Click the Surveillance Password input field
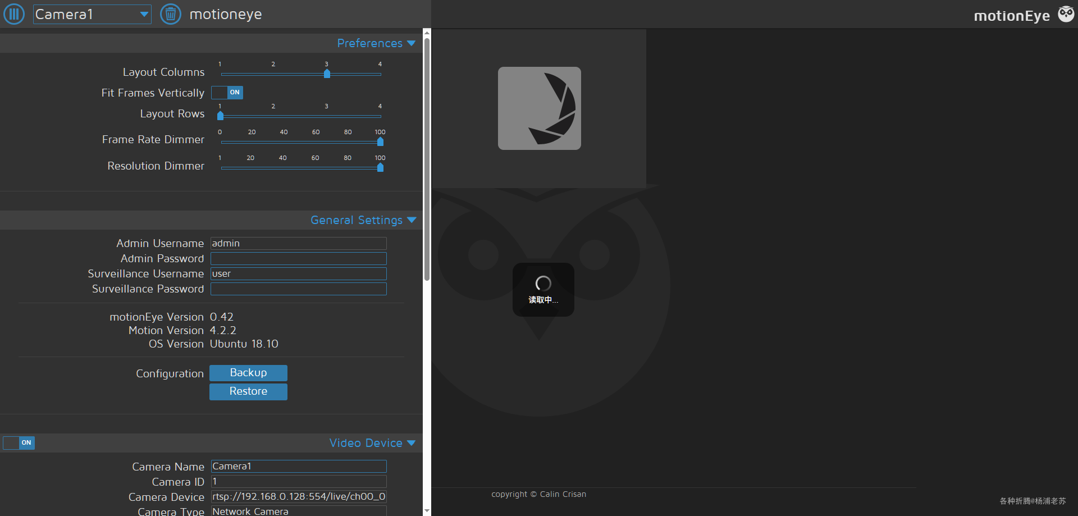This screenshot has height=516, width=1078. 299,289
